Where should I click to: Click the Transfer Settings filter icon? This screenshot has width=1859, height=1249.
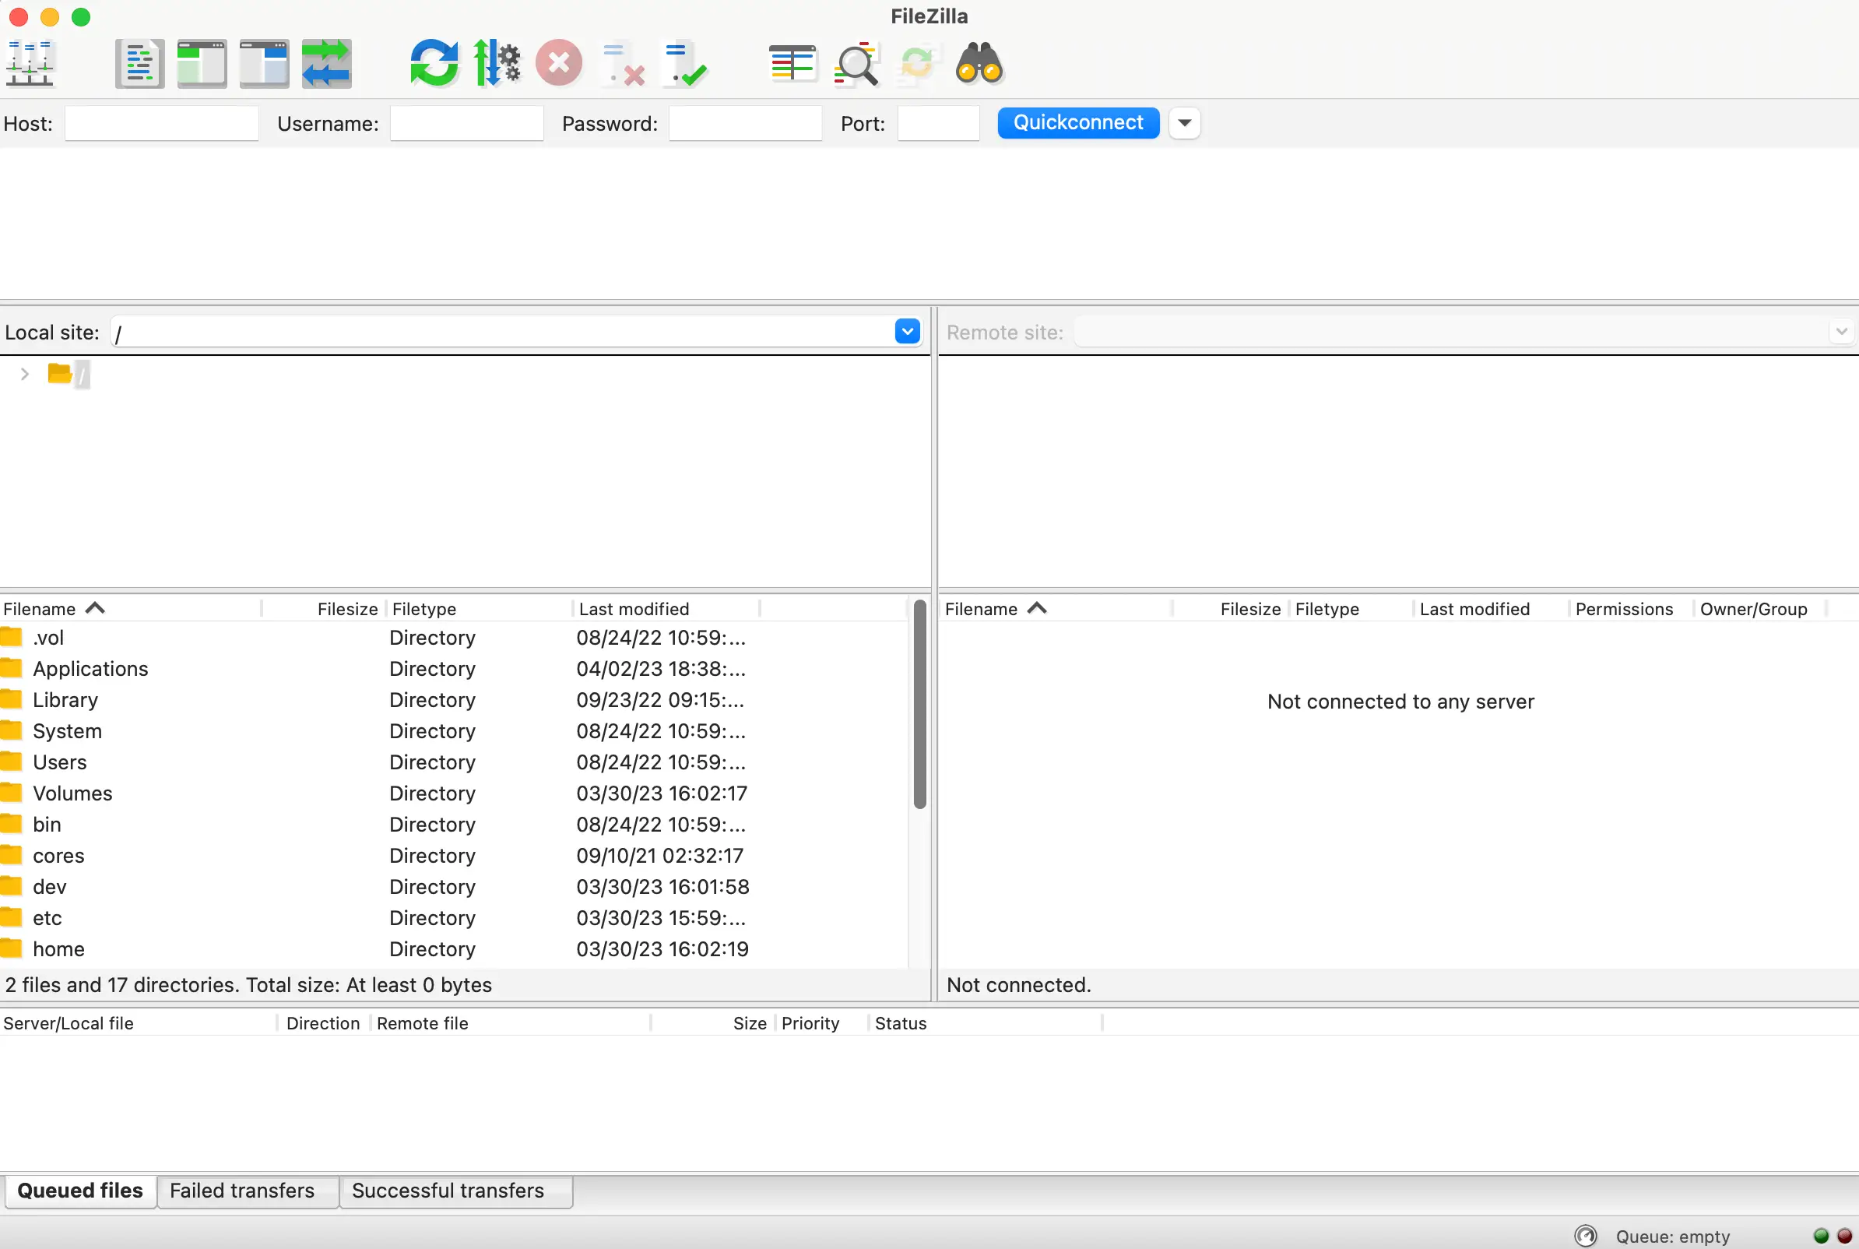point(496,63)
